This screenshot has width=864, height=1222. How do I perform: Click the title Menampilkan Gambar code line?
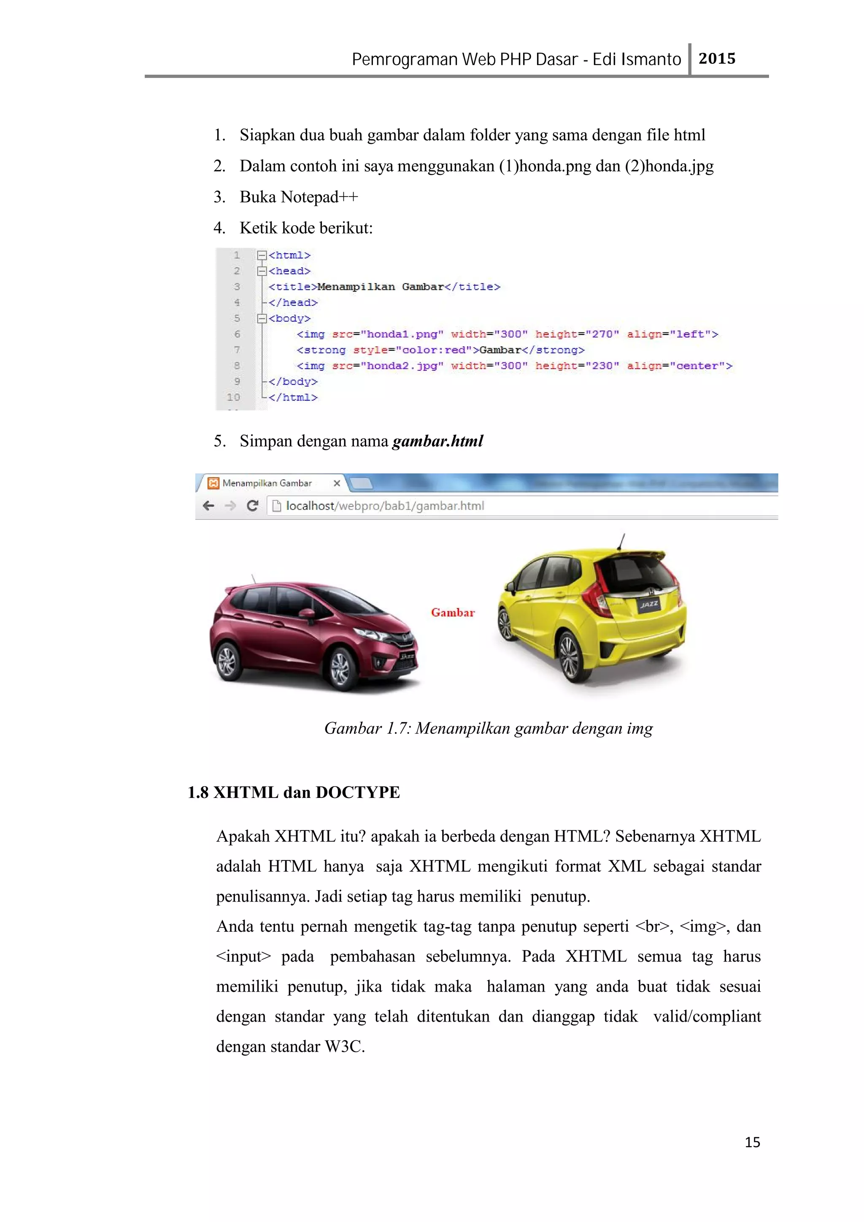click(384, 287)
